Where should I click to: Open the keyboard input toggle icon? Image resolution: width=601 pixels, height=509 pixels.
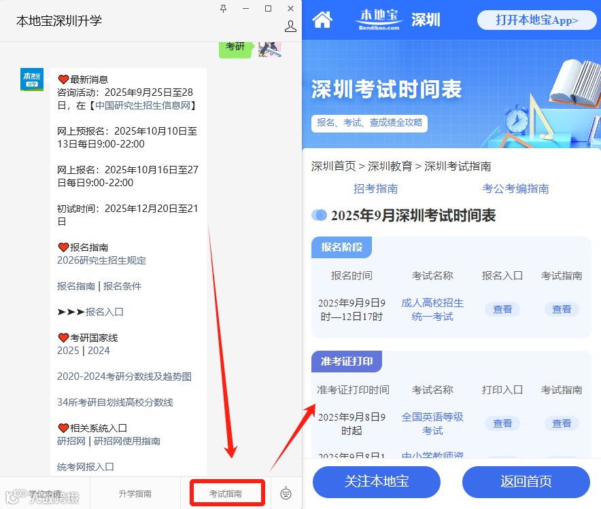(286, 493)
